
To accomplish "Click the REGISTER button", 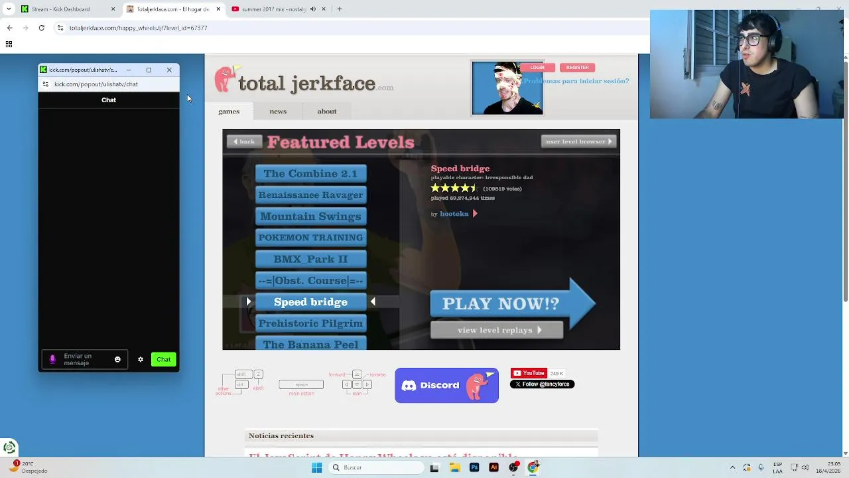I will pyautogui.click(x=577, y=67).
